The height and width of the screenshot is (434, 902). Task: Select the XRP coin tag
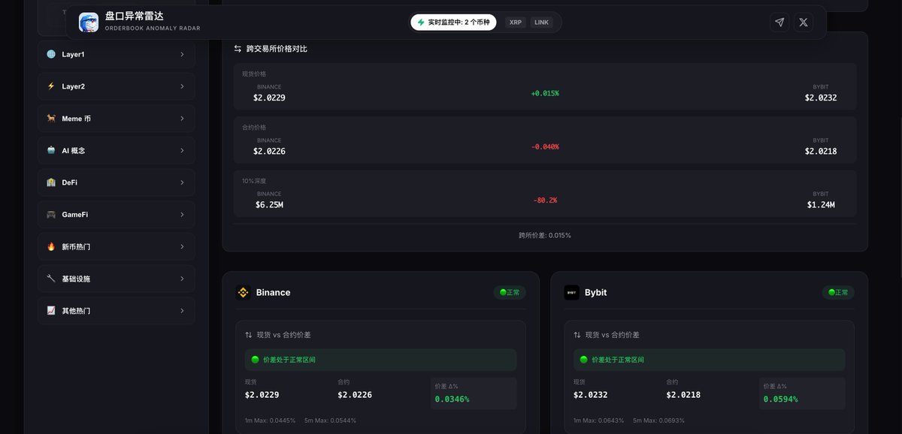point(516,23)
